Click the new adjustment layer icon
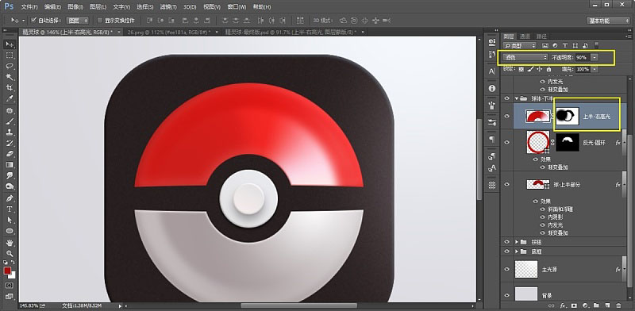Viewport: 635px width, 311px height. (x=585, y=305)
